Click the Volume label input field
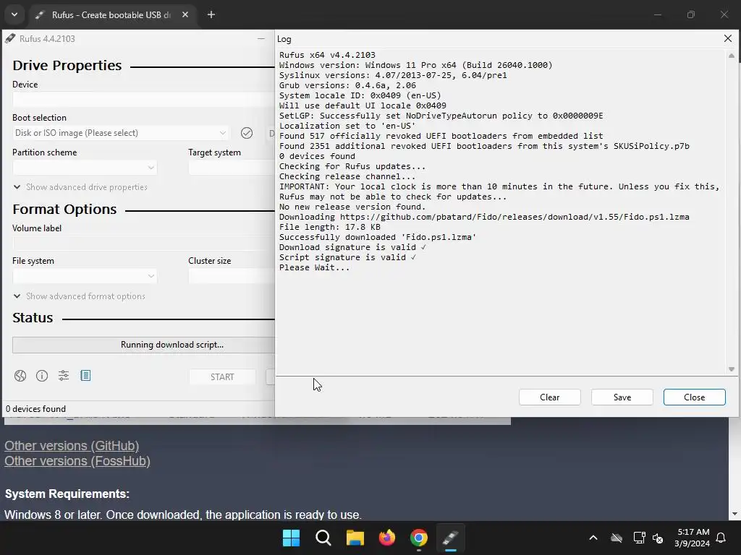The image size is (741, 555). click(x=143, y=244)
